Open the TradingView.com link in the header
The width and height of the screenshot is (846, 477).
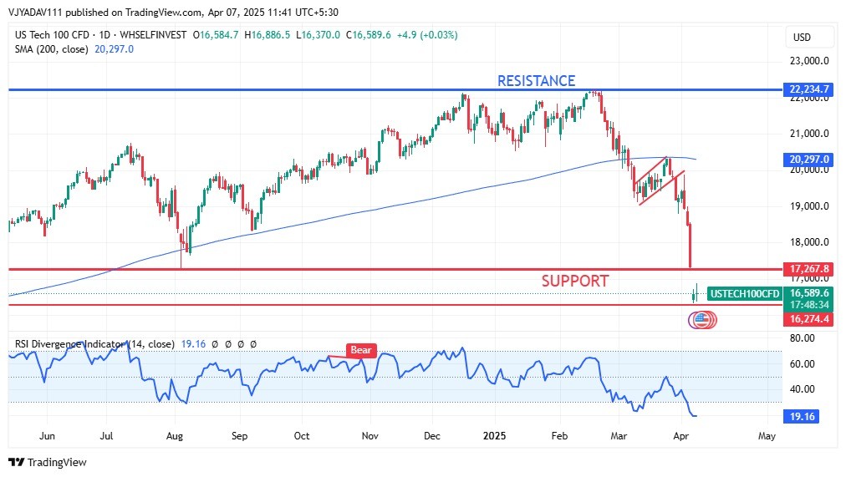click(x=166, y=12)
